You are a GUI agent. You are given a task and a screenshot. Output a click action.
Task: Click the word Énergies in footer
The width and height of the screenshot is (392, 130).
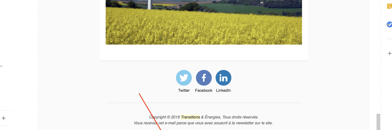[x=213, y=117]
